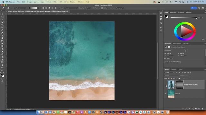The image size is (206, 115).
Task: Open the blend Mode Normal dropdown
Action: (x=71, y=8)
